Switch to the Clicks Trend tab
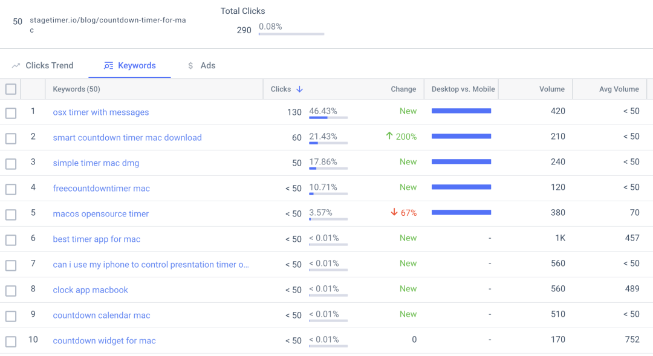Image resolution: width=653 pixels, height=356 pixels. point(43,65)
